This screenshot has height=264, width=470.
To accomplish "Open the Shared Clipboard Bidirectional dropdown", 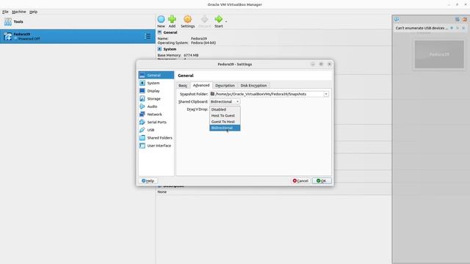I will point(225,102).
